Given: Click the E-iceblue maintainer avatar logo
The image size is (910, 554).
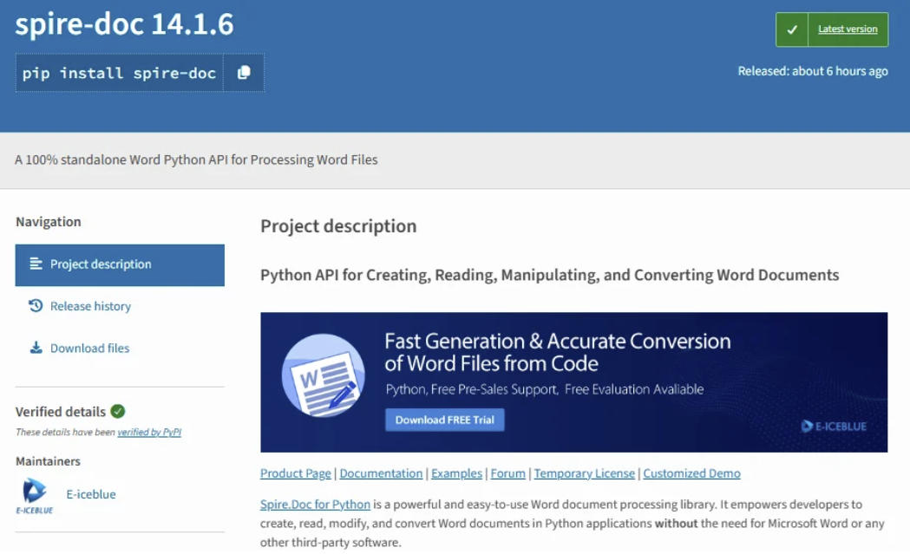Looking at the screenshot, I should pos(34,495).
